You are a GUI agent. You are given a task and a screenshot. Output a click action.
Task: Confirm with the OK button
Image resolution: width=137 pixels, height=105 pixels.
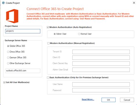108,100
